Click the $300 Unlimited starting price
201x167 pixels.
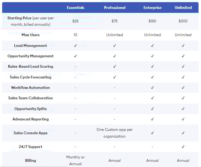(183, 21)
